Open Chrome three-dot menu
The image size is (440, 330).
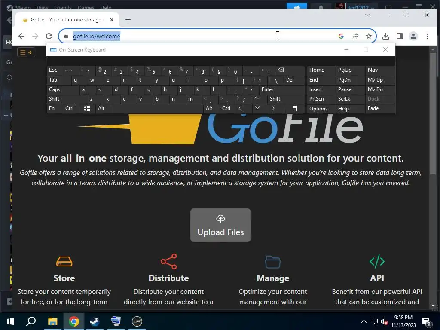pyautogui.click(x=427, y=36)
